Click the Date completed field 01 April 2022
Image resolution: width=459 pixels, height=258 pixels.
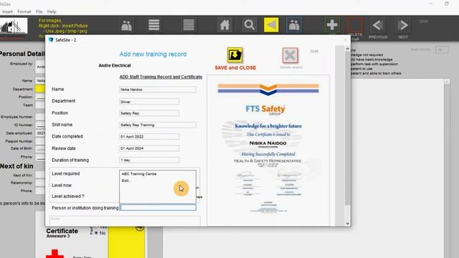pos(149,137)
